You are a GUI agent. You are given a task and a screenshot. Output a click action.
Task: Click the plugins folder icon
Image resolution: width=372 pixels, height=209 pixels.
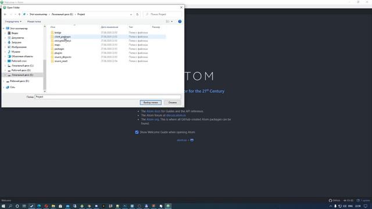coord(52,53)
